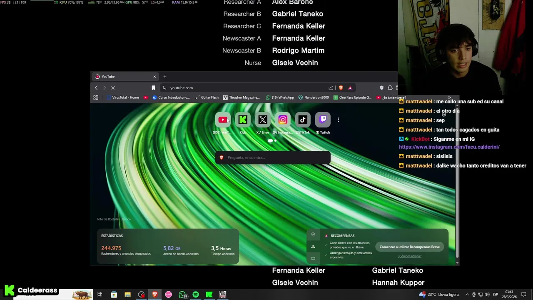Click the Brave VPN shield icon
Image resolution: width=533 pixels, height=300 pixels.
tap(381, 88)
